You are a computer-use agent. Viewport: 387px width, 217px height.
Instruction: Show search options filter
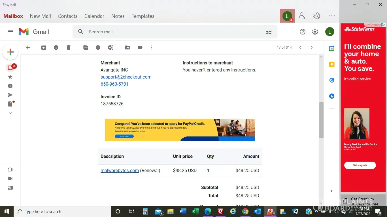coord(269,32)
